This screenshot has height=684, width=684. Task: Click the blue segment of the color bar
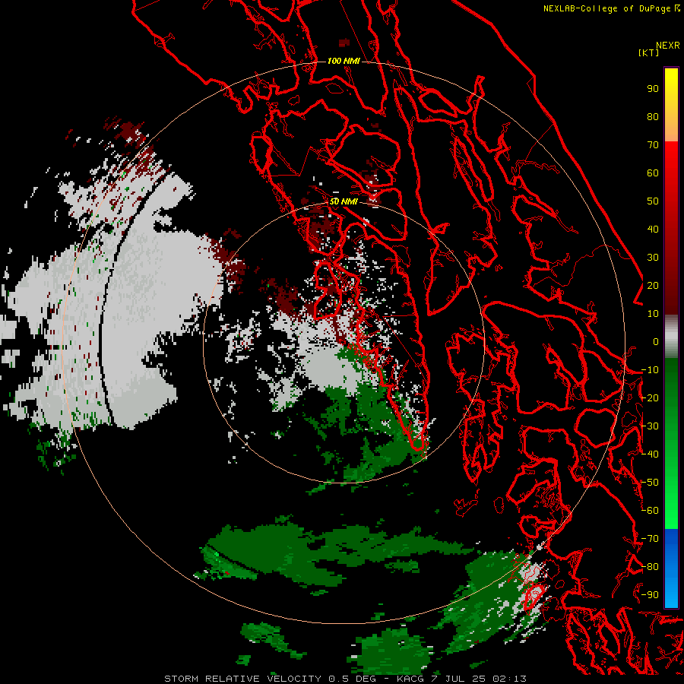pos(671,568)
